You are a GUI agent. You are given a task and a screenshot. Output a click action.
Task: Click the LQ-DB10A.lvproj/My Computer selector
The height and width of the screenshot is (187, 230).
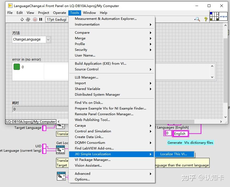[x=30, y=121]
